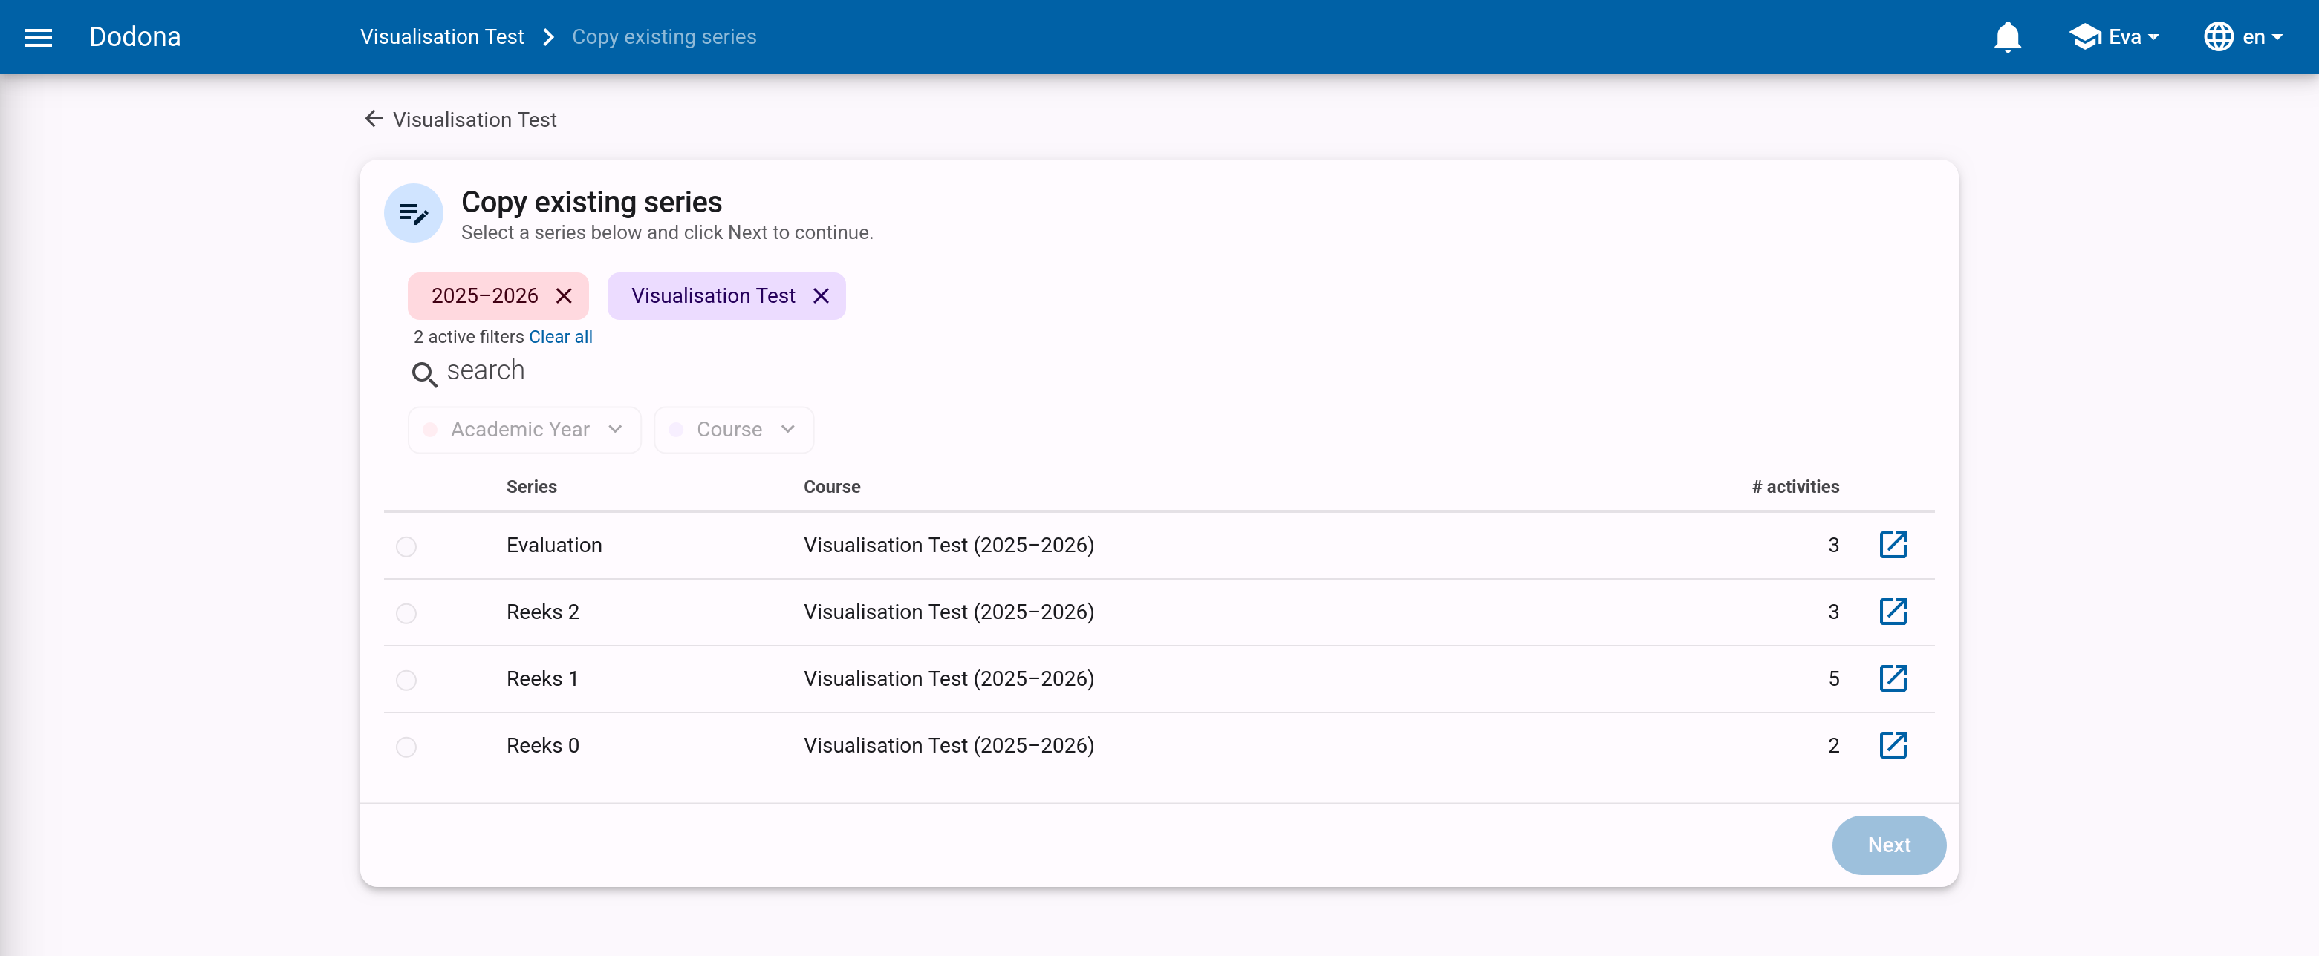The height and width of the screenshot is (956, 2319).
Task: Click the course cell in Evaluation row
Action: pyautogui.click(x=949, y=545)
